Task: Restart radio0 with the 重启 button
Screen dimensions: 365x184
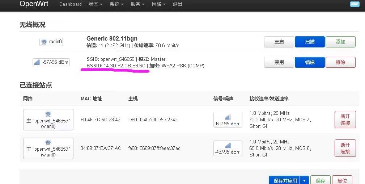Action: [279, 42]
